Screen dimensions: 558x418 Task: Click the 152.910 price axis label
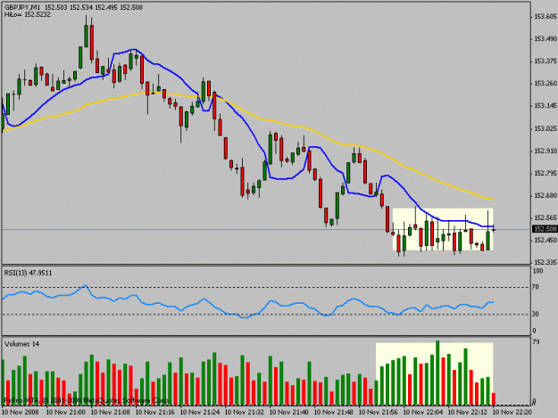tap(546, 151)
